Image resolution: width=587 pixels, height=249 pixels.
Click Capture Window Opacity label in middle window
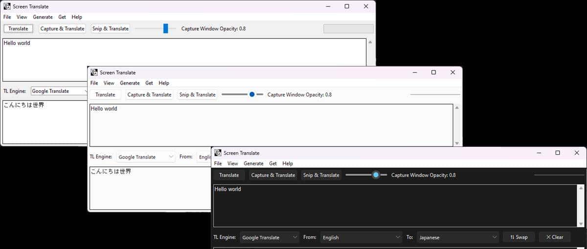299,95
